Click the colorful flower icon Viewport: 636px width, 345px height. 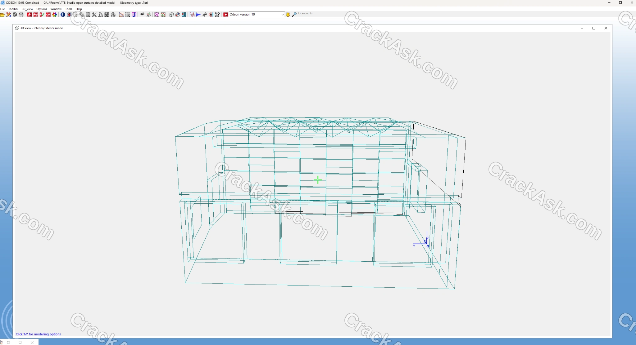55,15
